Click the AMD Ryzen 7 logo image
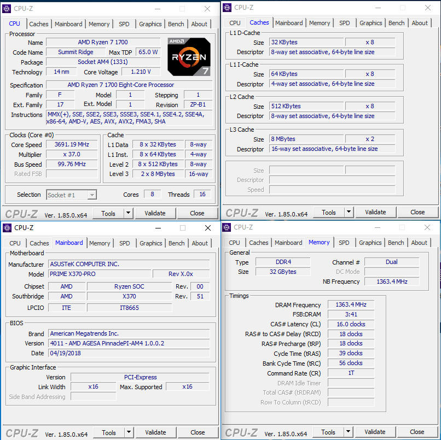This screenshot has width=441, height=440. point(189,57)
